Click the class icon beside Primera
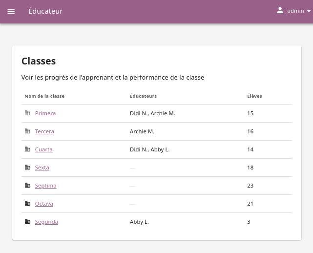313x253 pixels. point(27,113)
